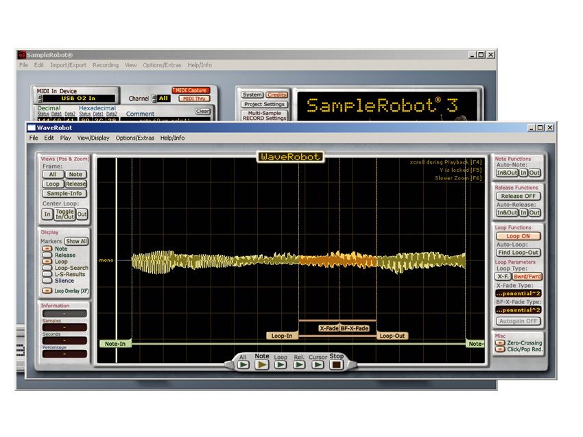This screenshot has width=583, height=437.
Task: Click MIDI Thru button in SampleRobot
Action: point(194,99)
